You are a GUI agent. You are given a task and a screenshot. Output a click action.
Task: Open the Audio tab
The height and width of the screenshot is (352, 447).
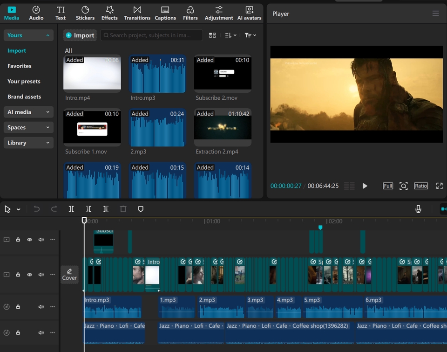(36, 13)
